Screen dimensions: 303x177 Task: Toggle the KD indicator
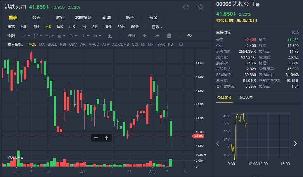pos(170,45)
